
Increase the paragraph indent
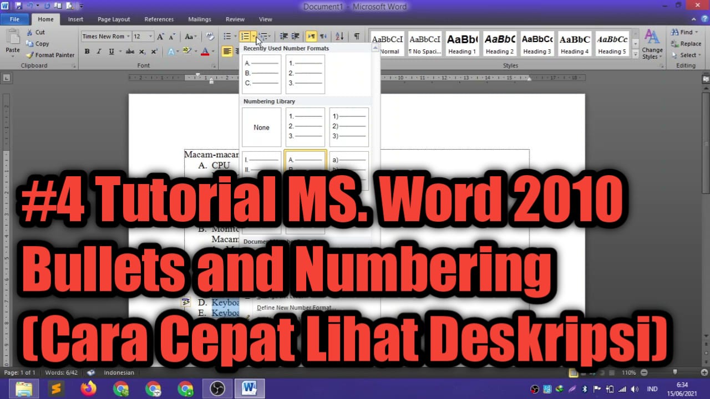point(296,37)
